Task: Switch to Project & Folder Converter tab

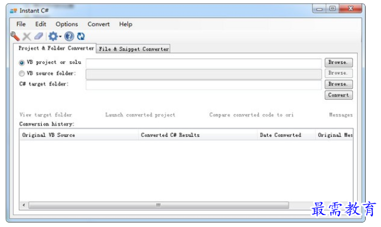Action: 55,48
